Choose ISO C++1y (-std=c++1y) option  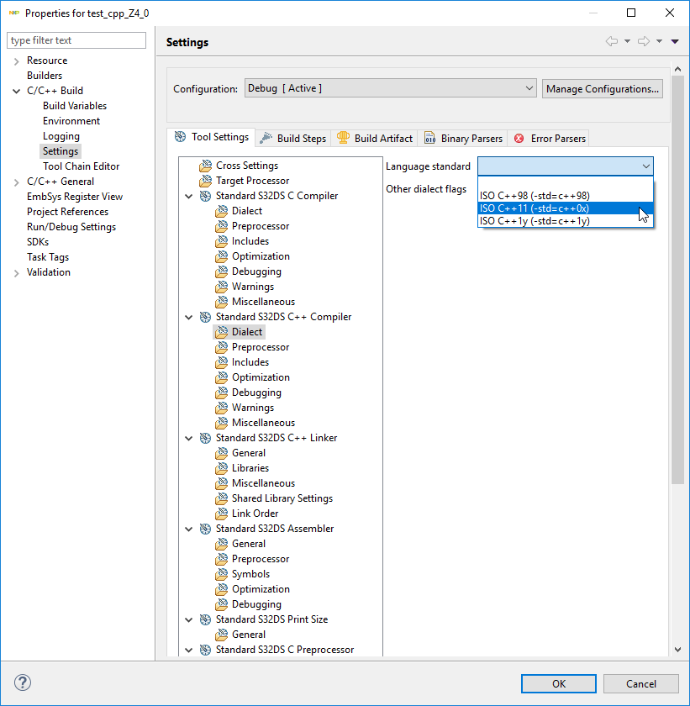coord(566,221)
